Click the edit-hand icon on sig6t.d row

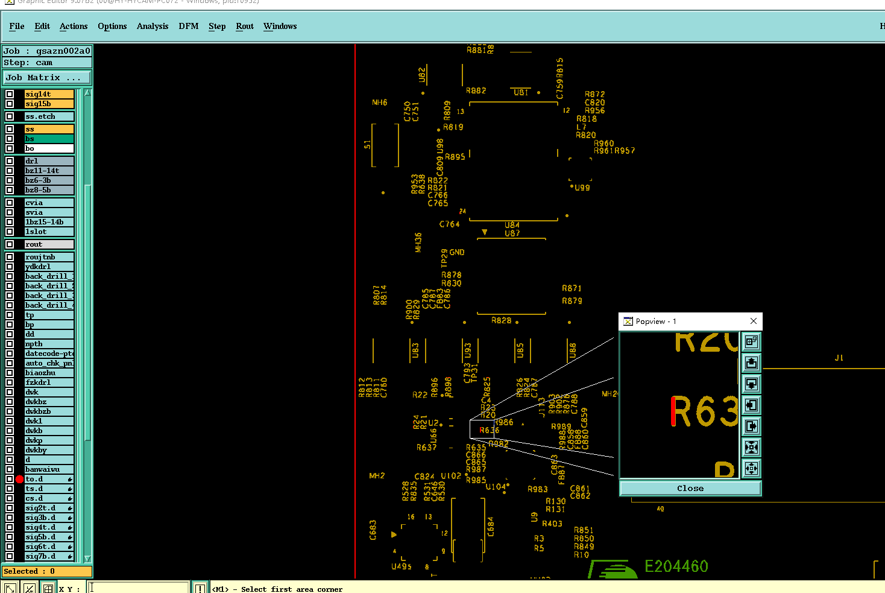point(70,547)
